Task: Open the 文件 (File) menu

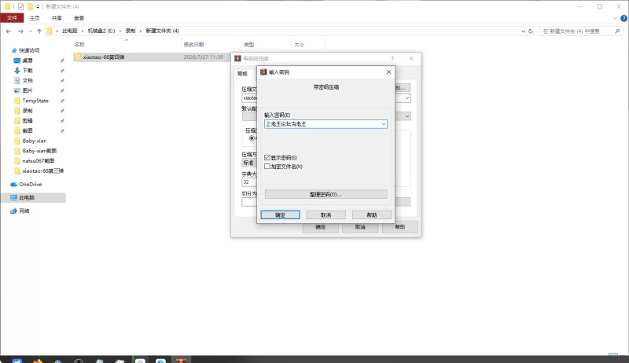Action: tap(12, 18)
